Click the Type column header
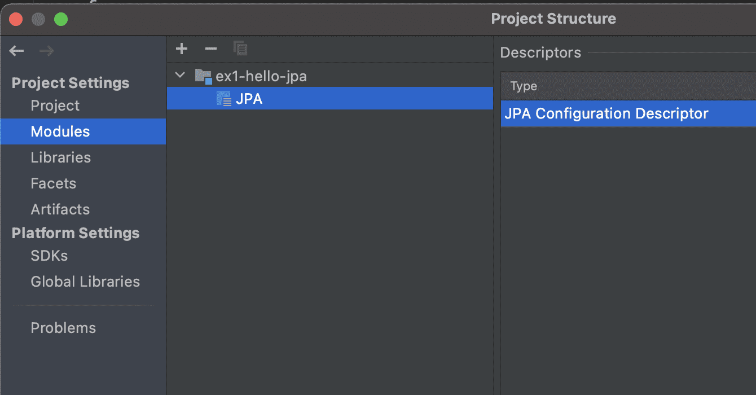Screen dimensions: 756x395 click(x=628, y=86)
